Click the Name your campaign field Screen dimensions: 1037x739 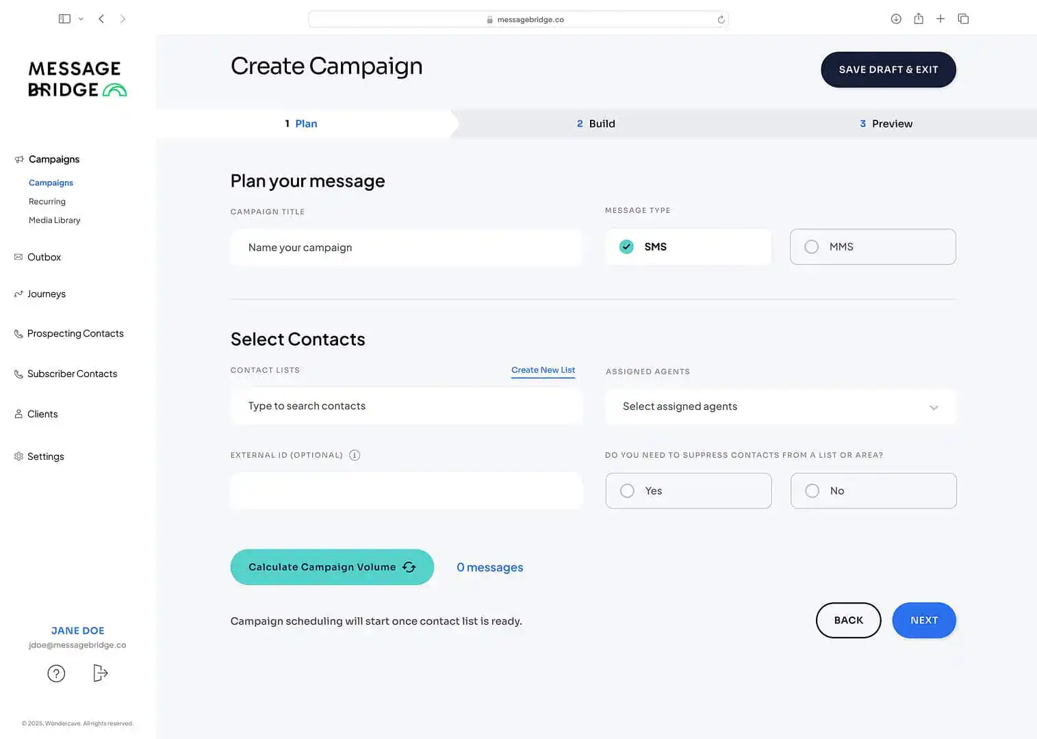[x=407, y=248]
